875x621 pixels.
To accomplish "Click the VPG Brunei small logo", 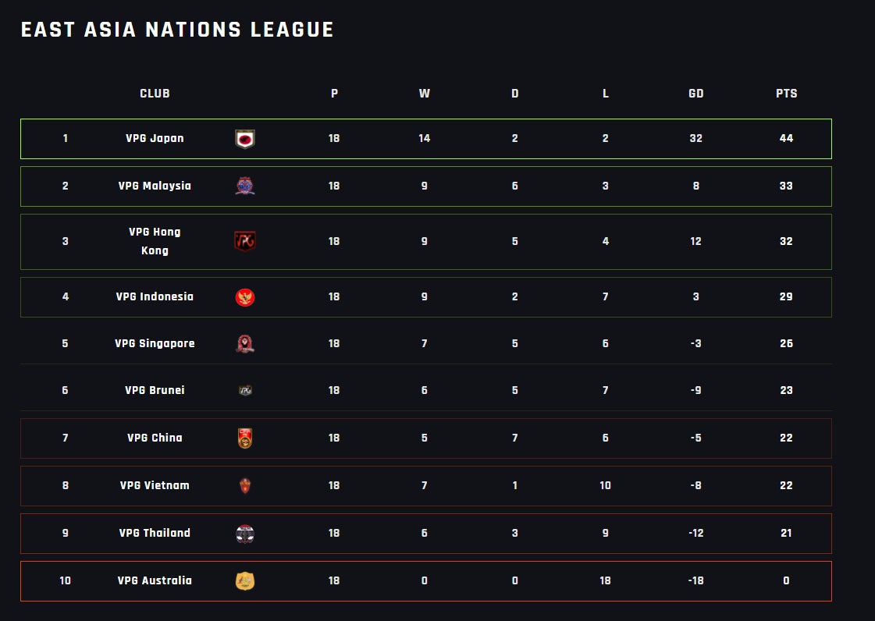I will (245, 391).
